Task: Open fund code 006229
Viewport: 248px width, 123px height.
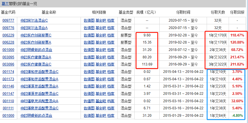Action: [x=8, y=35]
